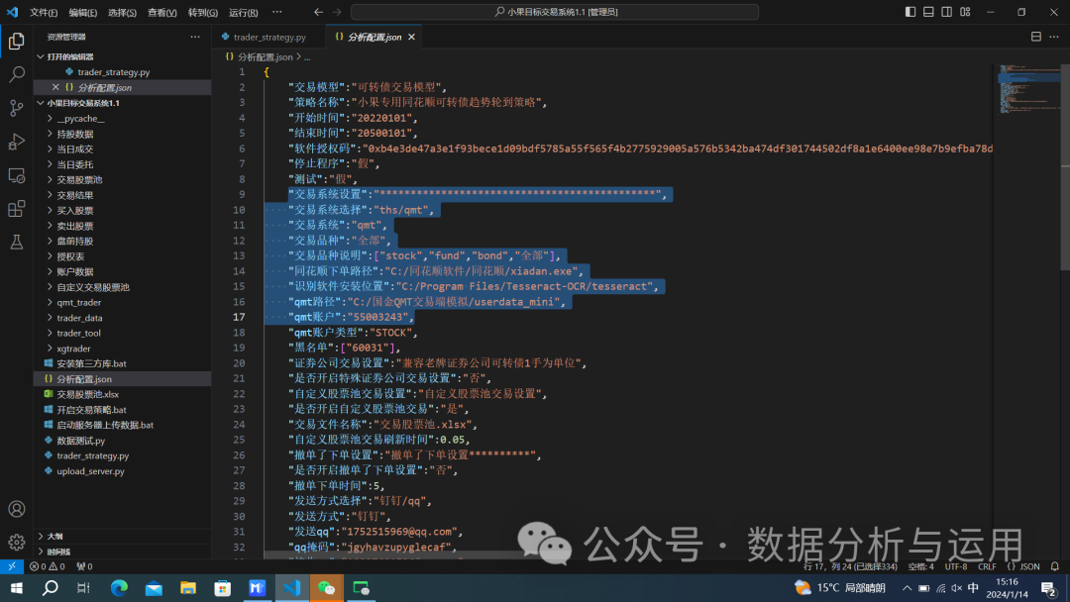Open Windows taskbar search
Screen dimensions: 1070x602
[x=50, y=588]
